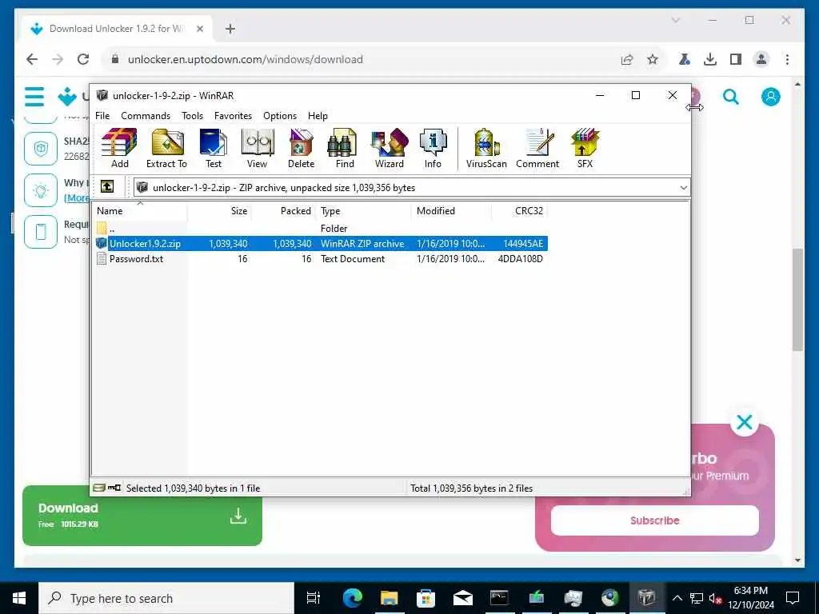Select the parent folder '..' row
The image size is (819, 614).
(322, 228)
